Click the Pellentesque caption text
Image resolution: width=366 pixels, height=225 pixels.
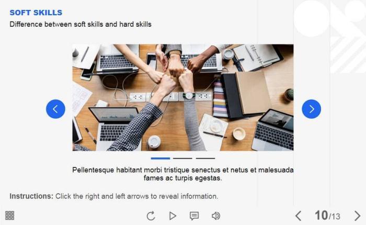183,174
